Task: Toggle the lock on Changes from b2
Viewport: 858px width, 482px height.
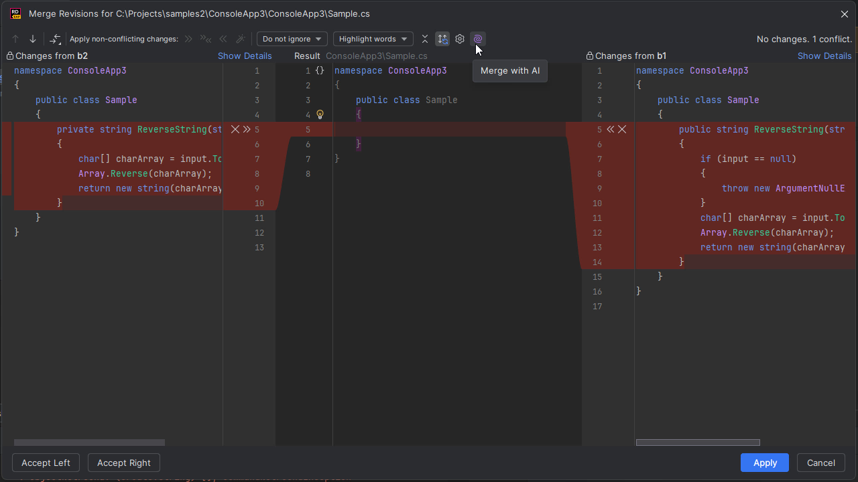Action: [10, 56]
